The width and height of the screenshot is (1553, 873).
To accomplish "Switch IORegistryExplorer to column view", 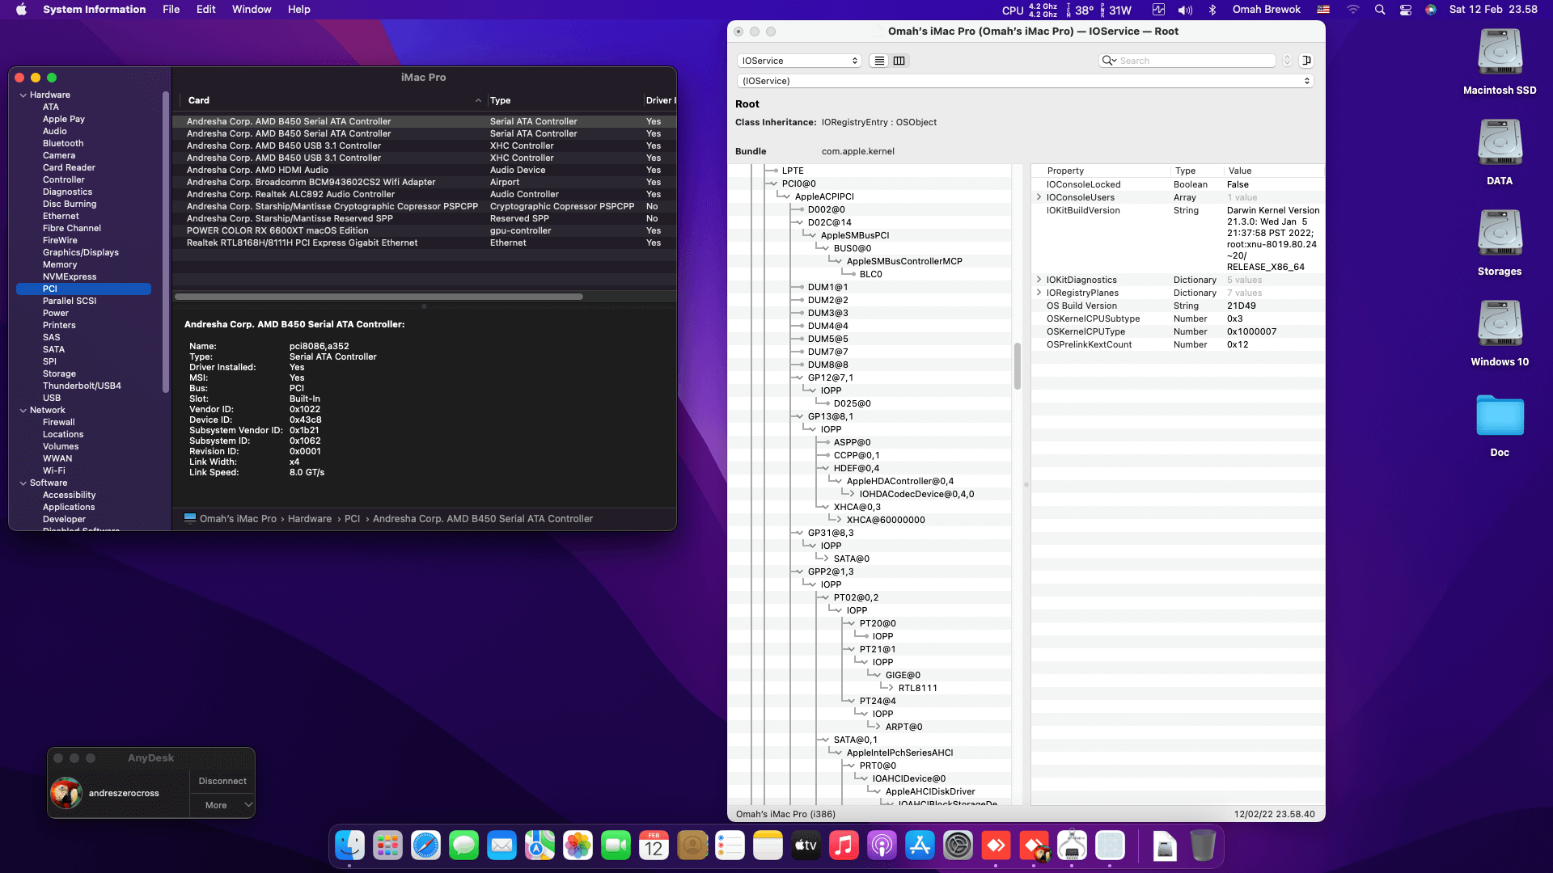I will click(899, 61).
